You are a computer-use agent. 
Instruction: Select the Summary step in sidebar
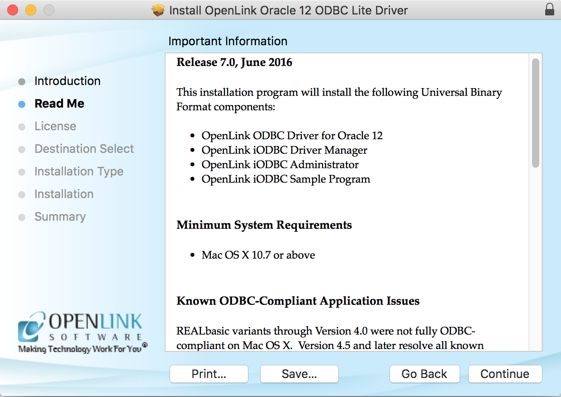tap(60, 217)
